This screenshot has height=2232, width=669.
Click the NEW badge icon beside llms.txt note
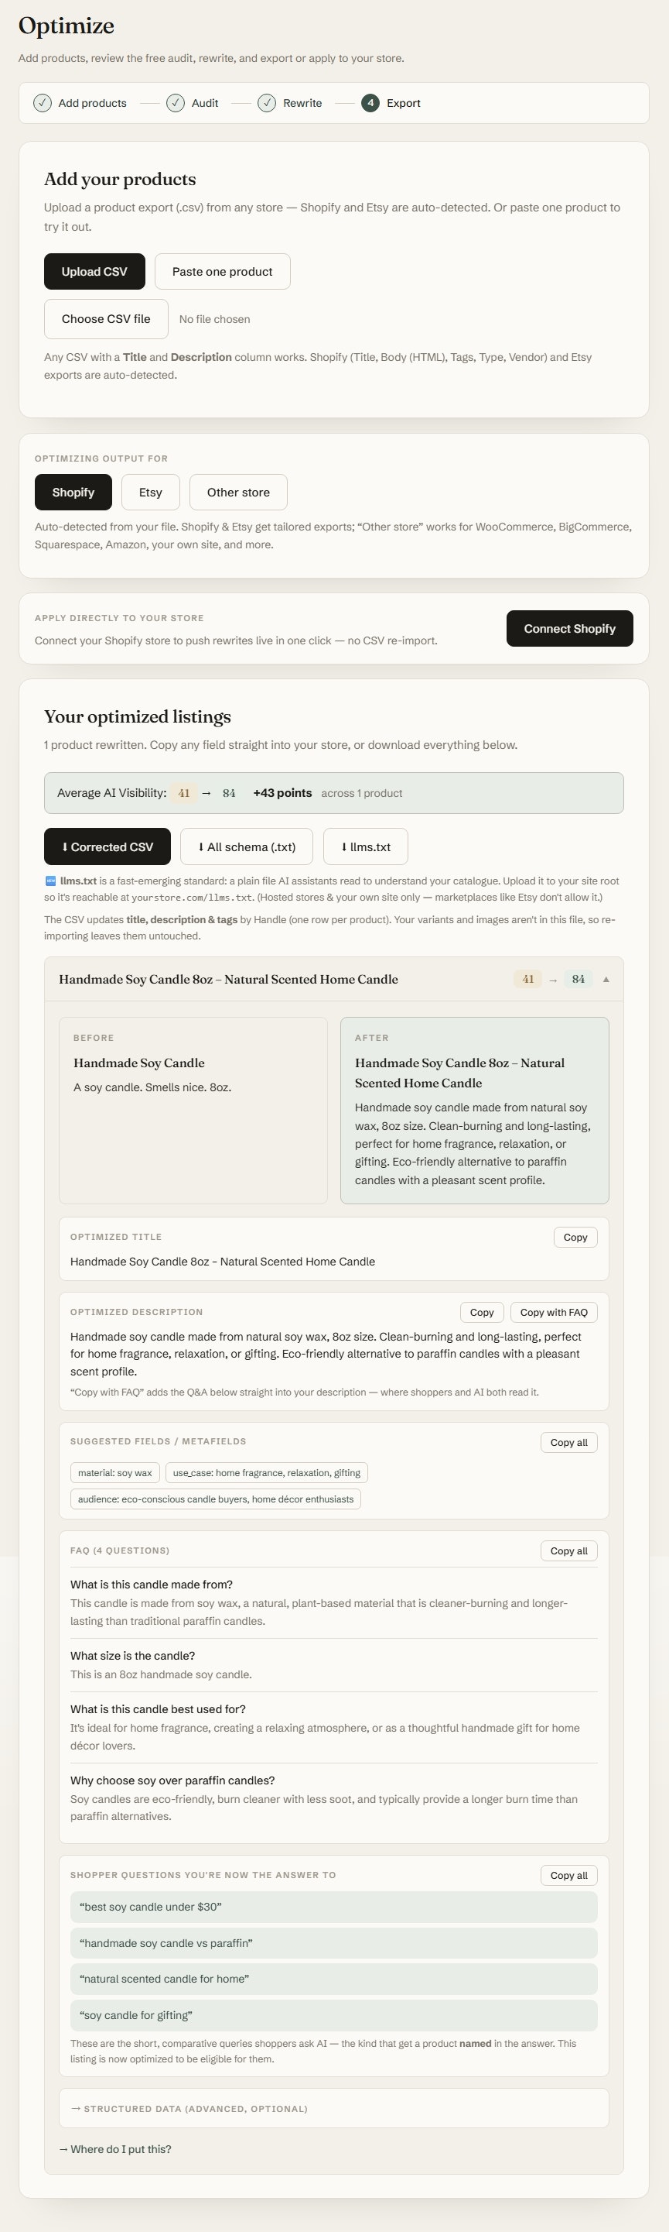pyautogui.click(x=50, y=881)
